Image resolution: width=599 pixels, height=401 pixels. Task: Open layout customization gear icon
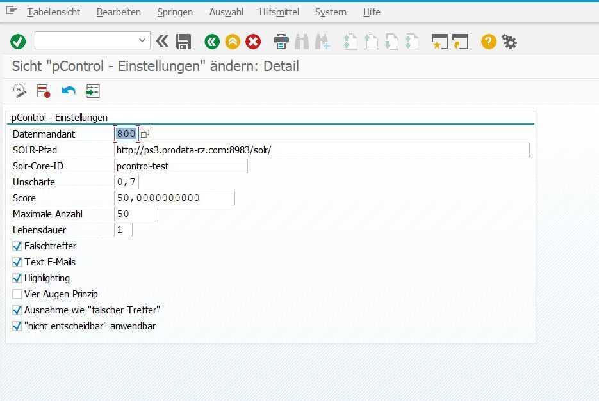[x=509, y=41]
